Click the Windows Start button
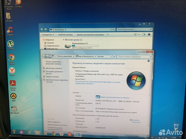This screenshot has height=139, width=186. [x=14, y=132]
